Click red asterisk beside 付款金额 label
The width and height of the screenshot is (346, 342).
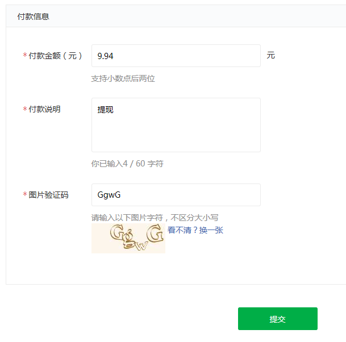pyautogui.click(x=25, y=56)
